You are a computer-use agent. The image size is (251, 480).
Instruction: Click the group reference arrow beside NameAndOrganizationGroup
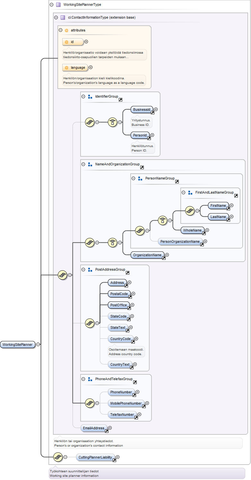tap(142, 167)
